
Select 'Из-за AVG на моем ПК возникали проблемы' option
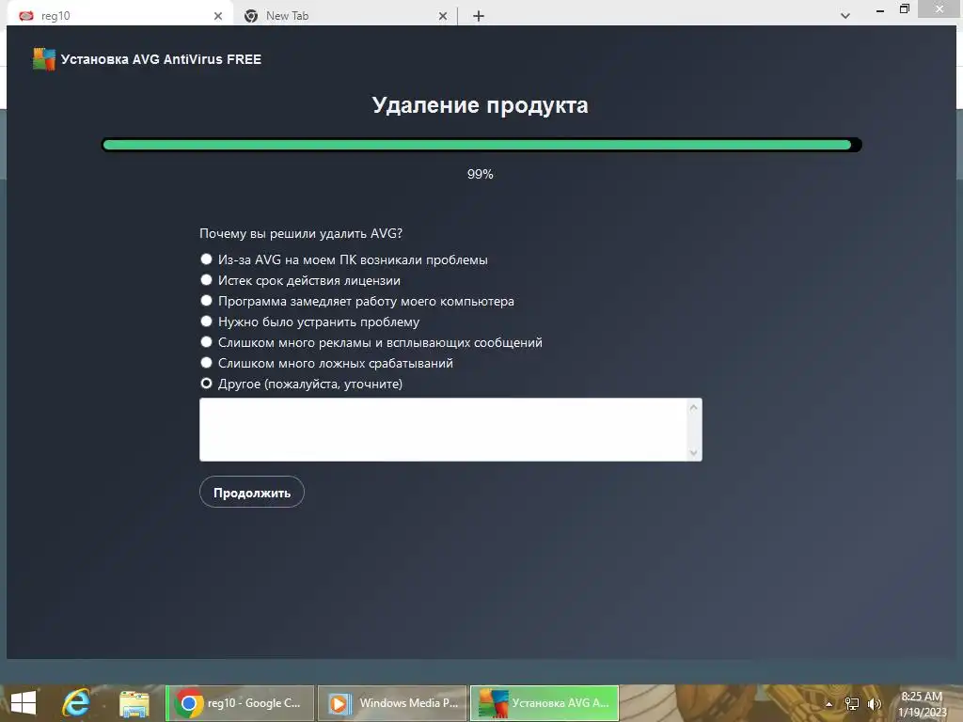tap(206, 259)
